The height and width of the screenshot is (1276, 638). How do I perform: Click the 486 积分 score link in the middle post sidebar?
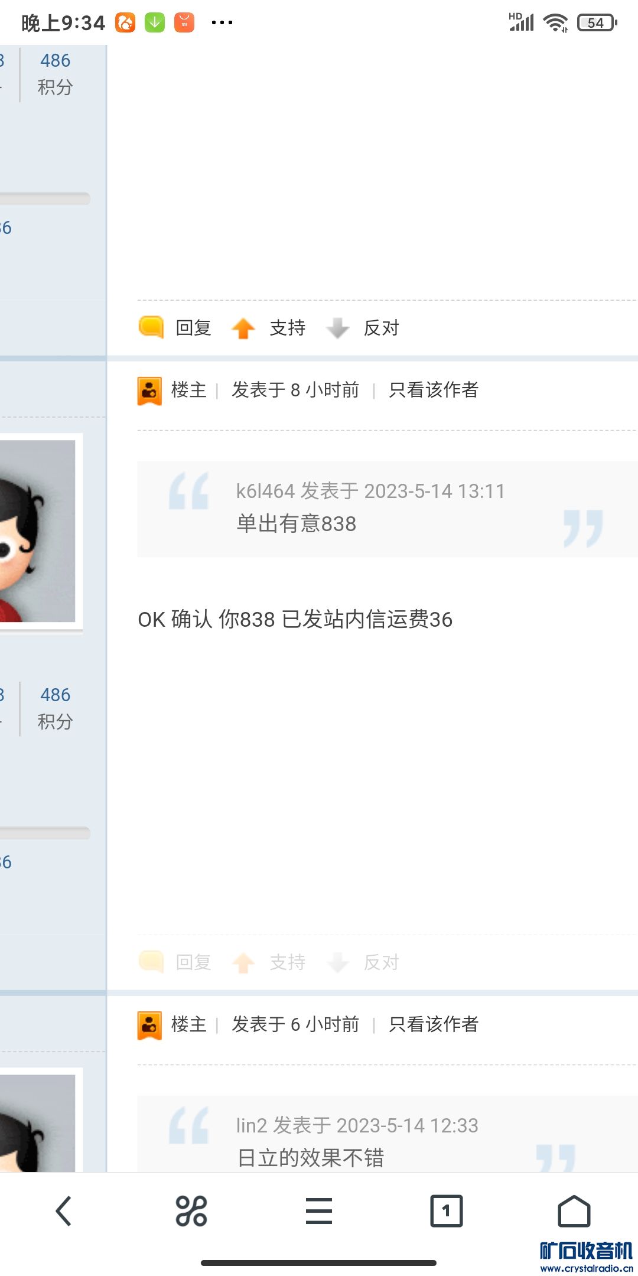tap(55, 708)
